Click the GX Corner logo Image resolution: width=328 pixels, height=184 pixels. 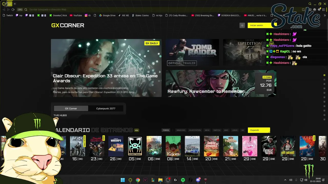(x=68, y=25)
